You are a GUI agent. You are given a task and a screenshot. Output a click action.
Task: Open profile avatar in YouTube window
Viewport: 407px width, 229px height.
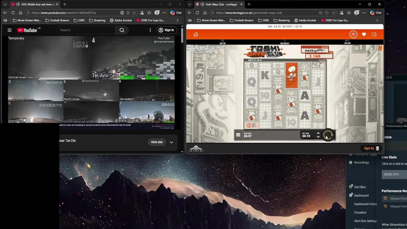point(157,13)
